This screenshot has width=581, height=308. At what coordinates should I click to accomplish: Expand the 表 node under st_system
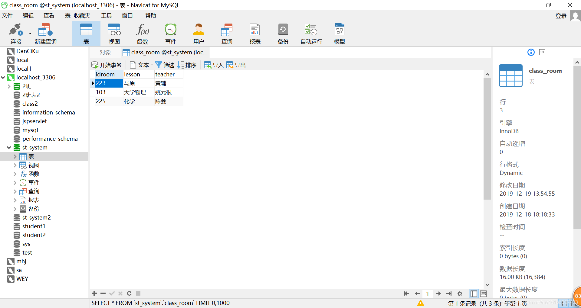(15, 156)
